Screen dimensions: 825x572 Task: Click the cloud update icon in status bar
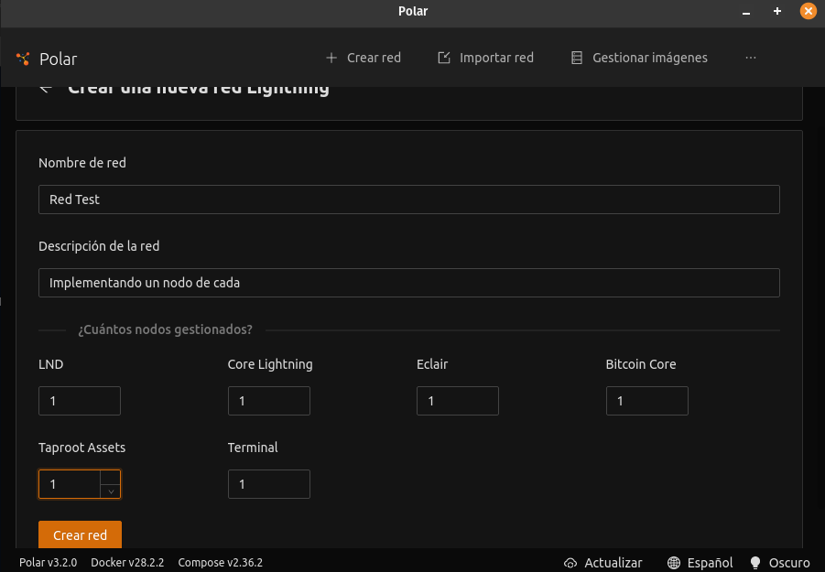coord(570,563)
